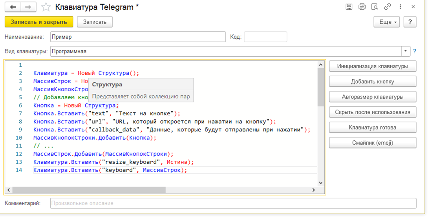428x217 pixels.
Task: Add form to favorites with star icon
Action: [x=46, y=7]
